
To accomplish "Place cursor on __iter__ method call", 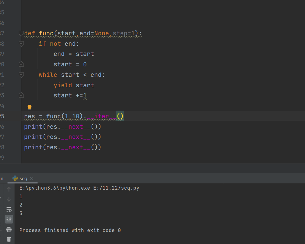I will tap(102, 116).
